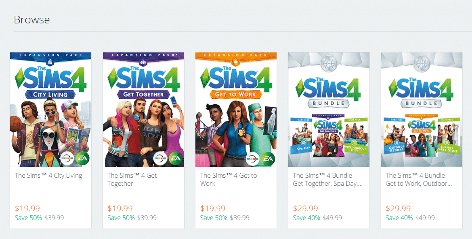The height and width of the screenshot is (239, 472).
Task: Click the Browse page heading
Action: pos(32,19)
